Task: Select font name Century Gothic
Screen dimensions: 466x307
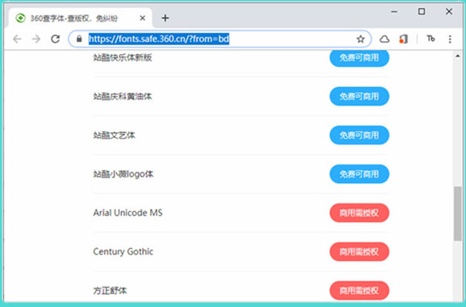Action: [123, 251]
